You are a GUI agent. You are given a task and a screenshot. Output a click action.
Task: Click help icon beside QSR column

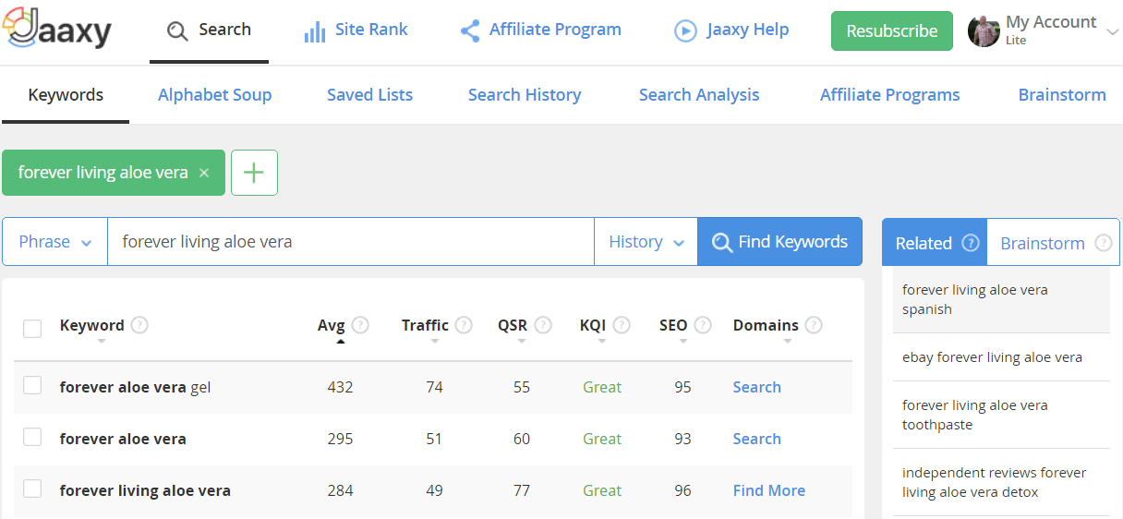[543, 325]
